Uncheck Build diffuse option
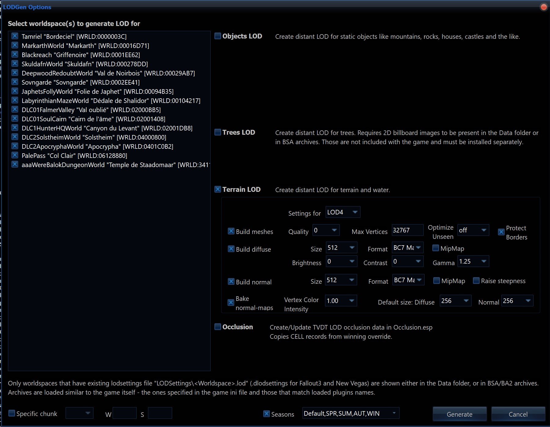 pos(231,249)
